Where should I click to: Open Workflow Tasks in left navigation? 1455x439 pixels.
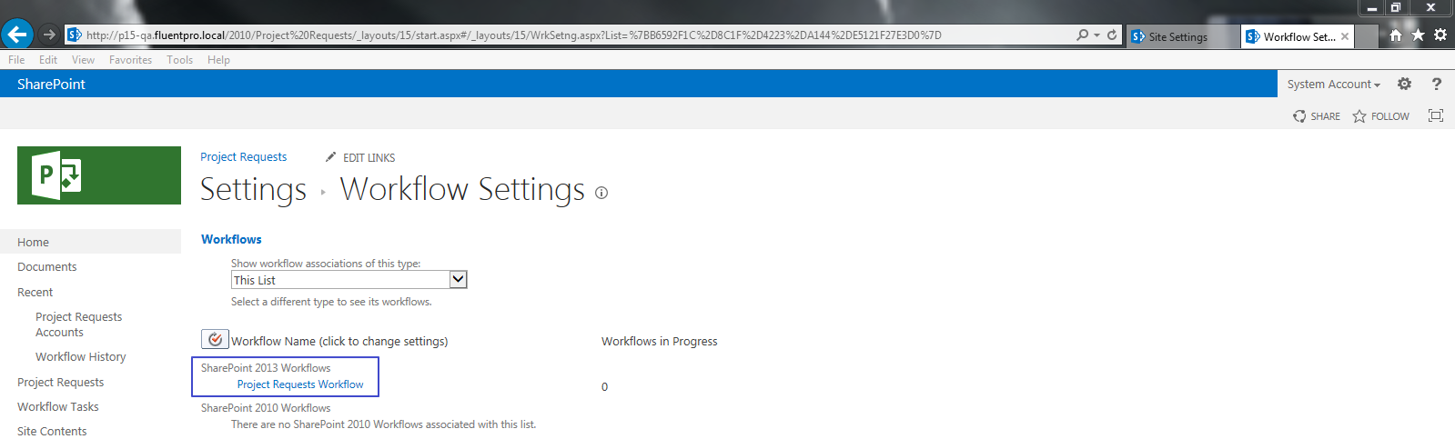point(57,407)
